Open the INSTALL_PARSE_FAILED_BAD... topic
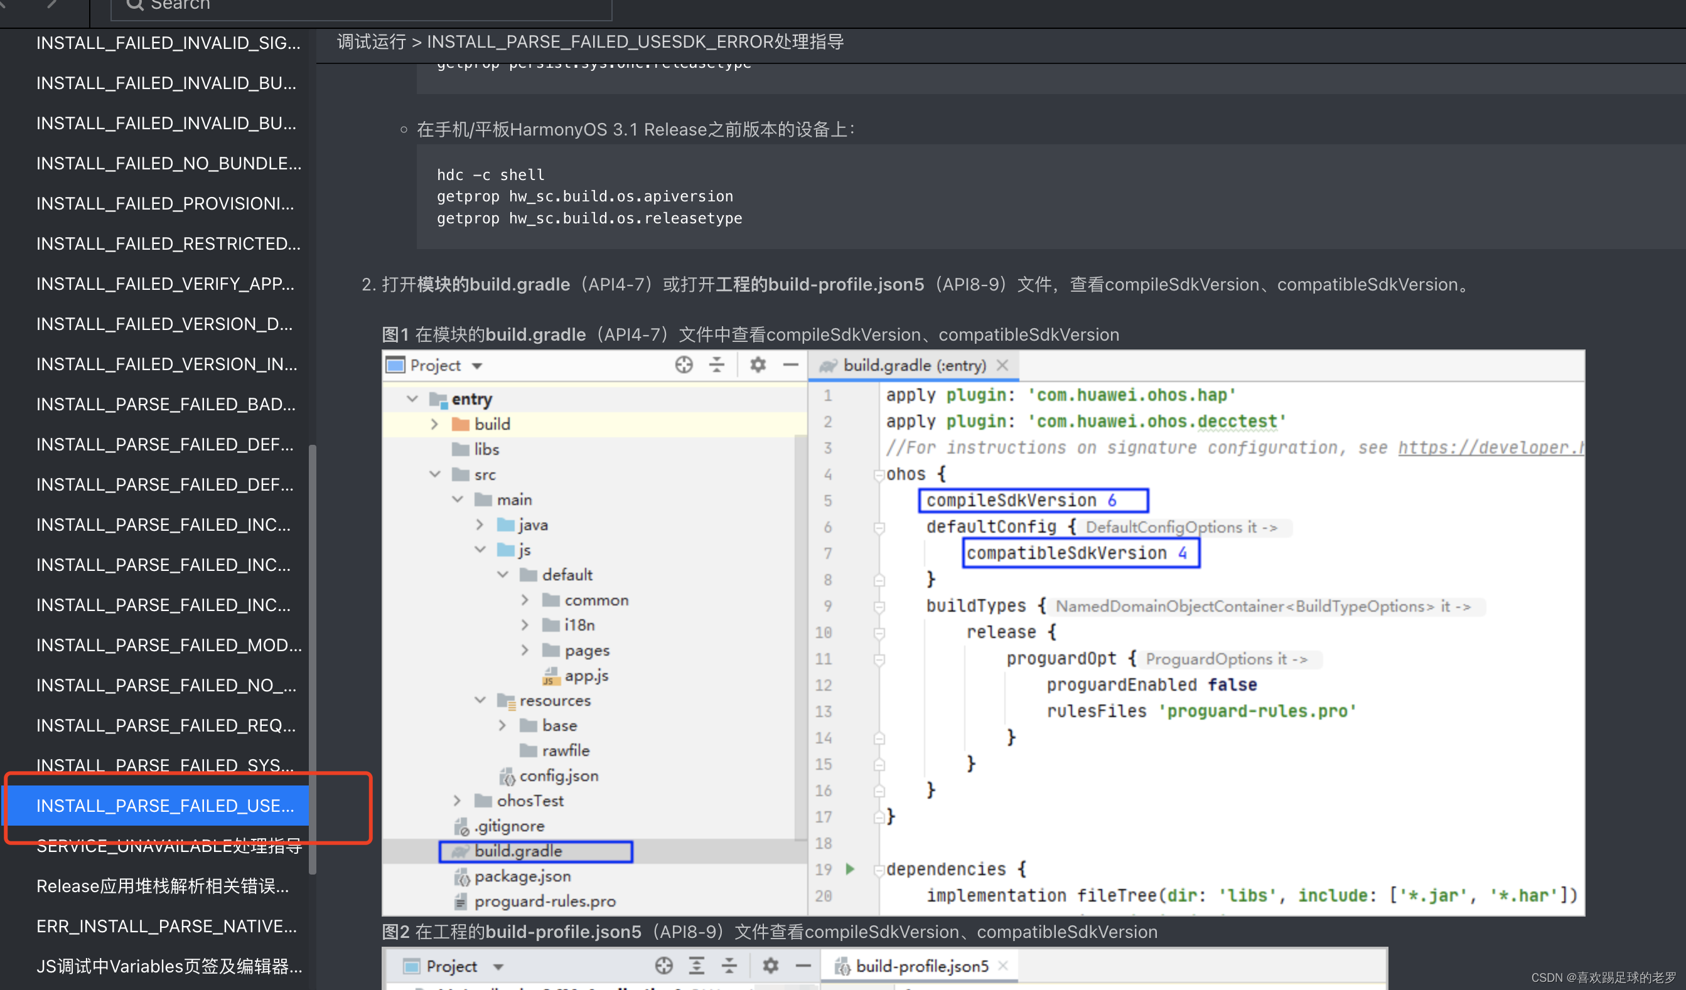 click(165, 404)
